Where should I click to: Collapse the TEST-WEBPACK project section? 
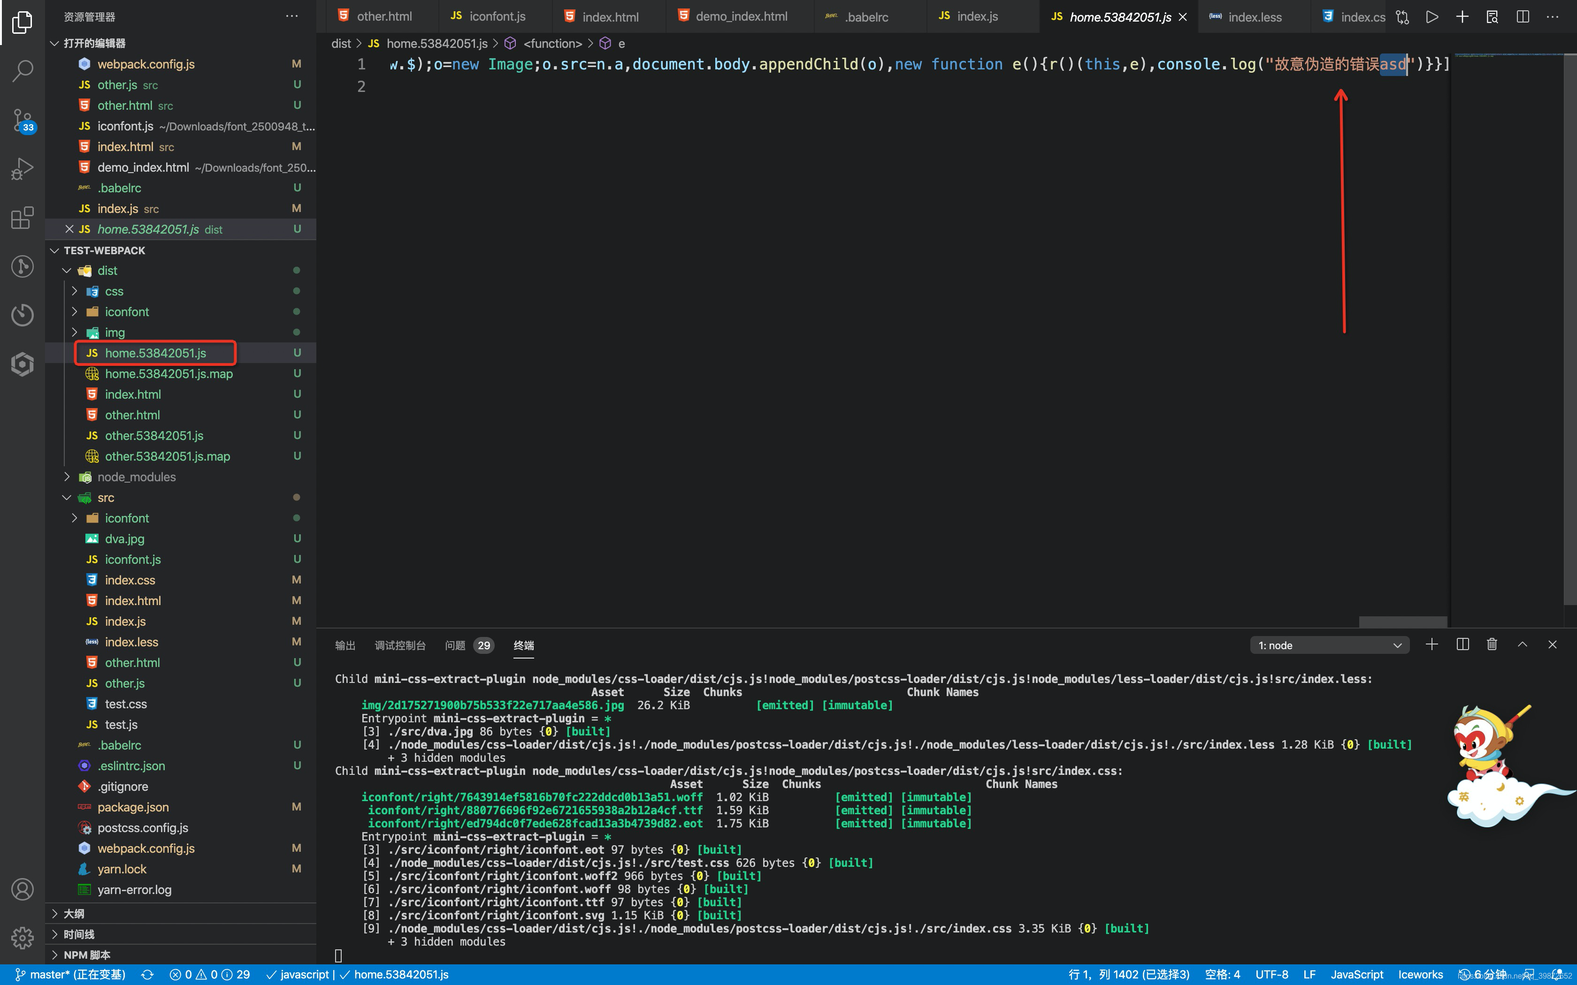55,250
